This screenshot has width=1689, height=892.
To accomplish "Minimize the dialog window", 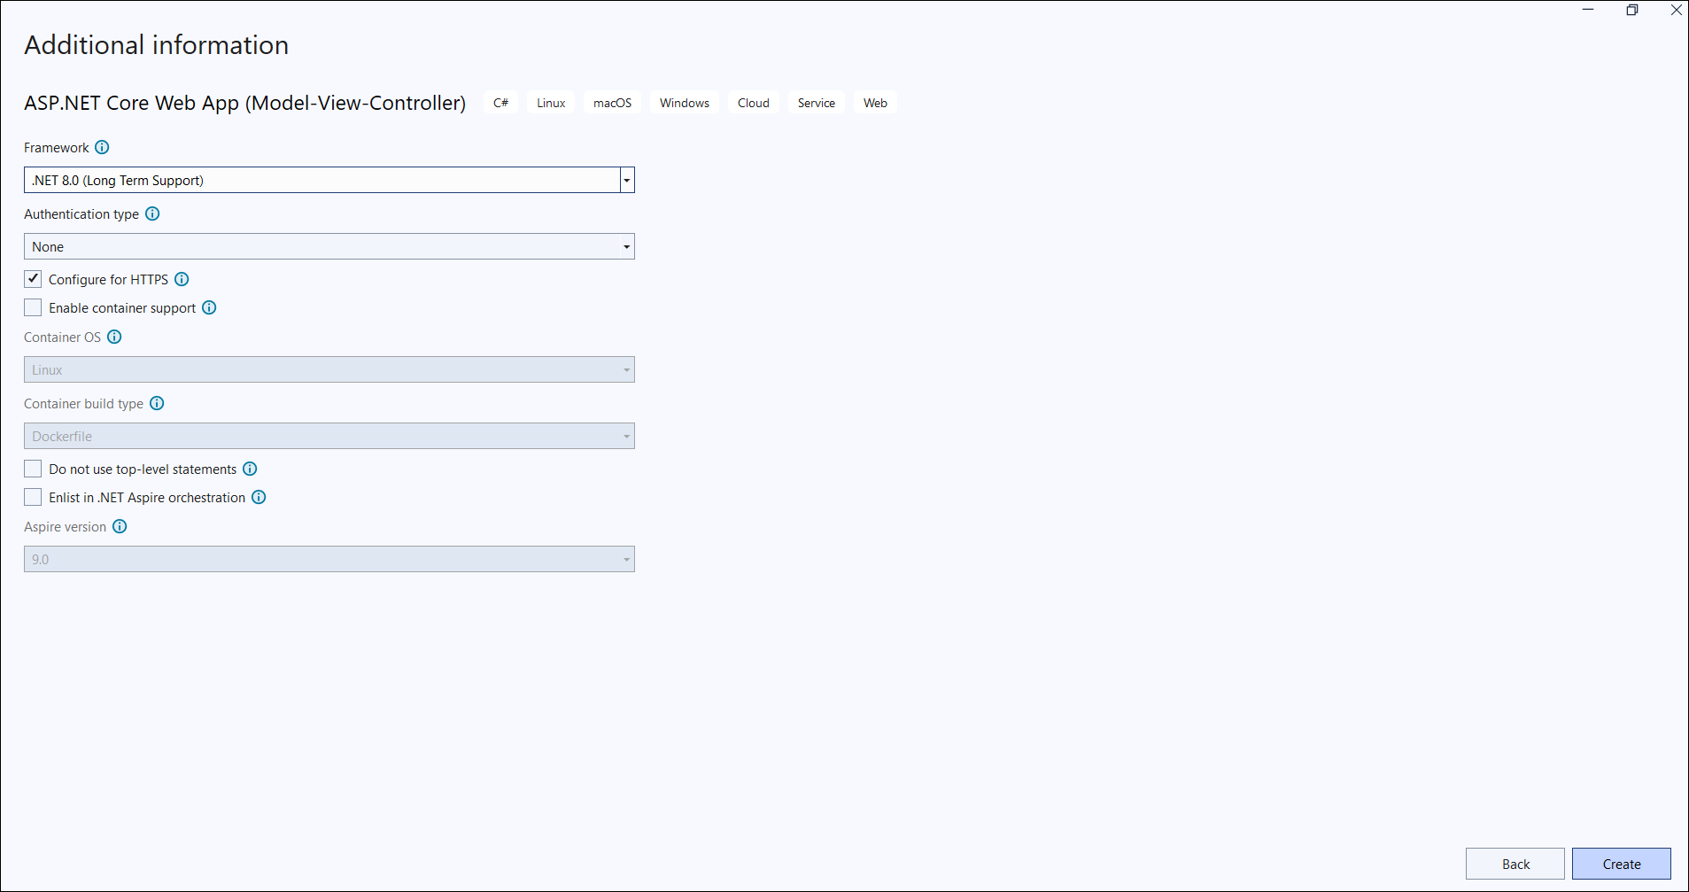I will (x=1588, y=10).
